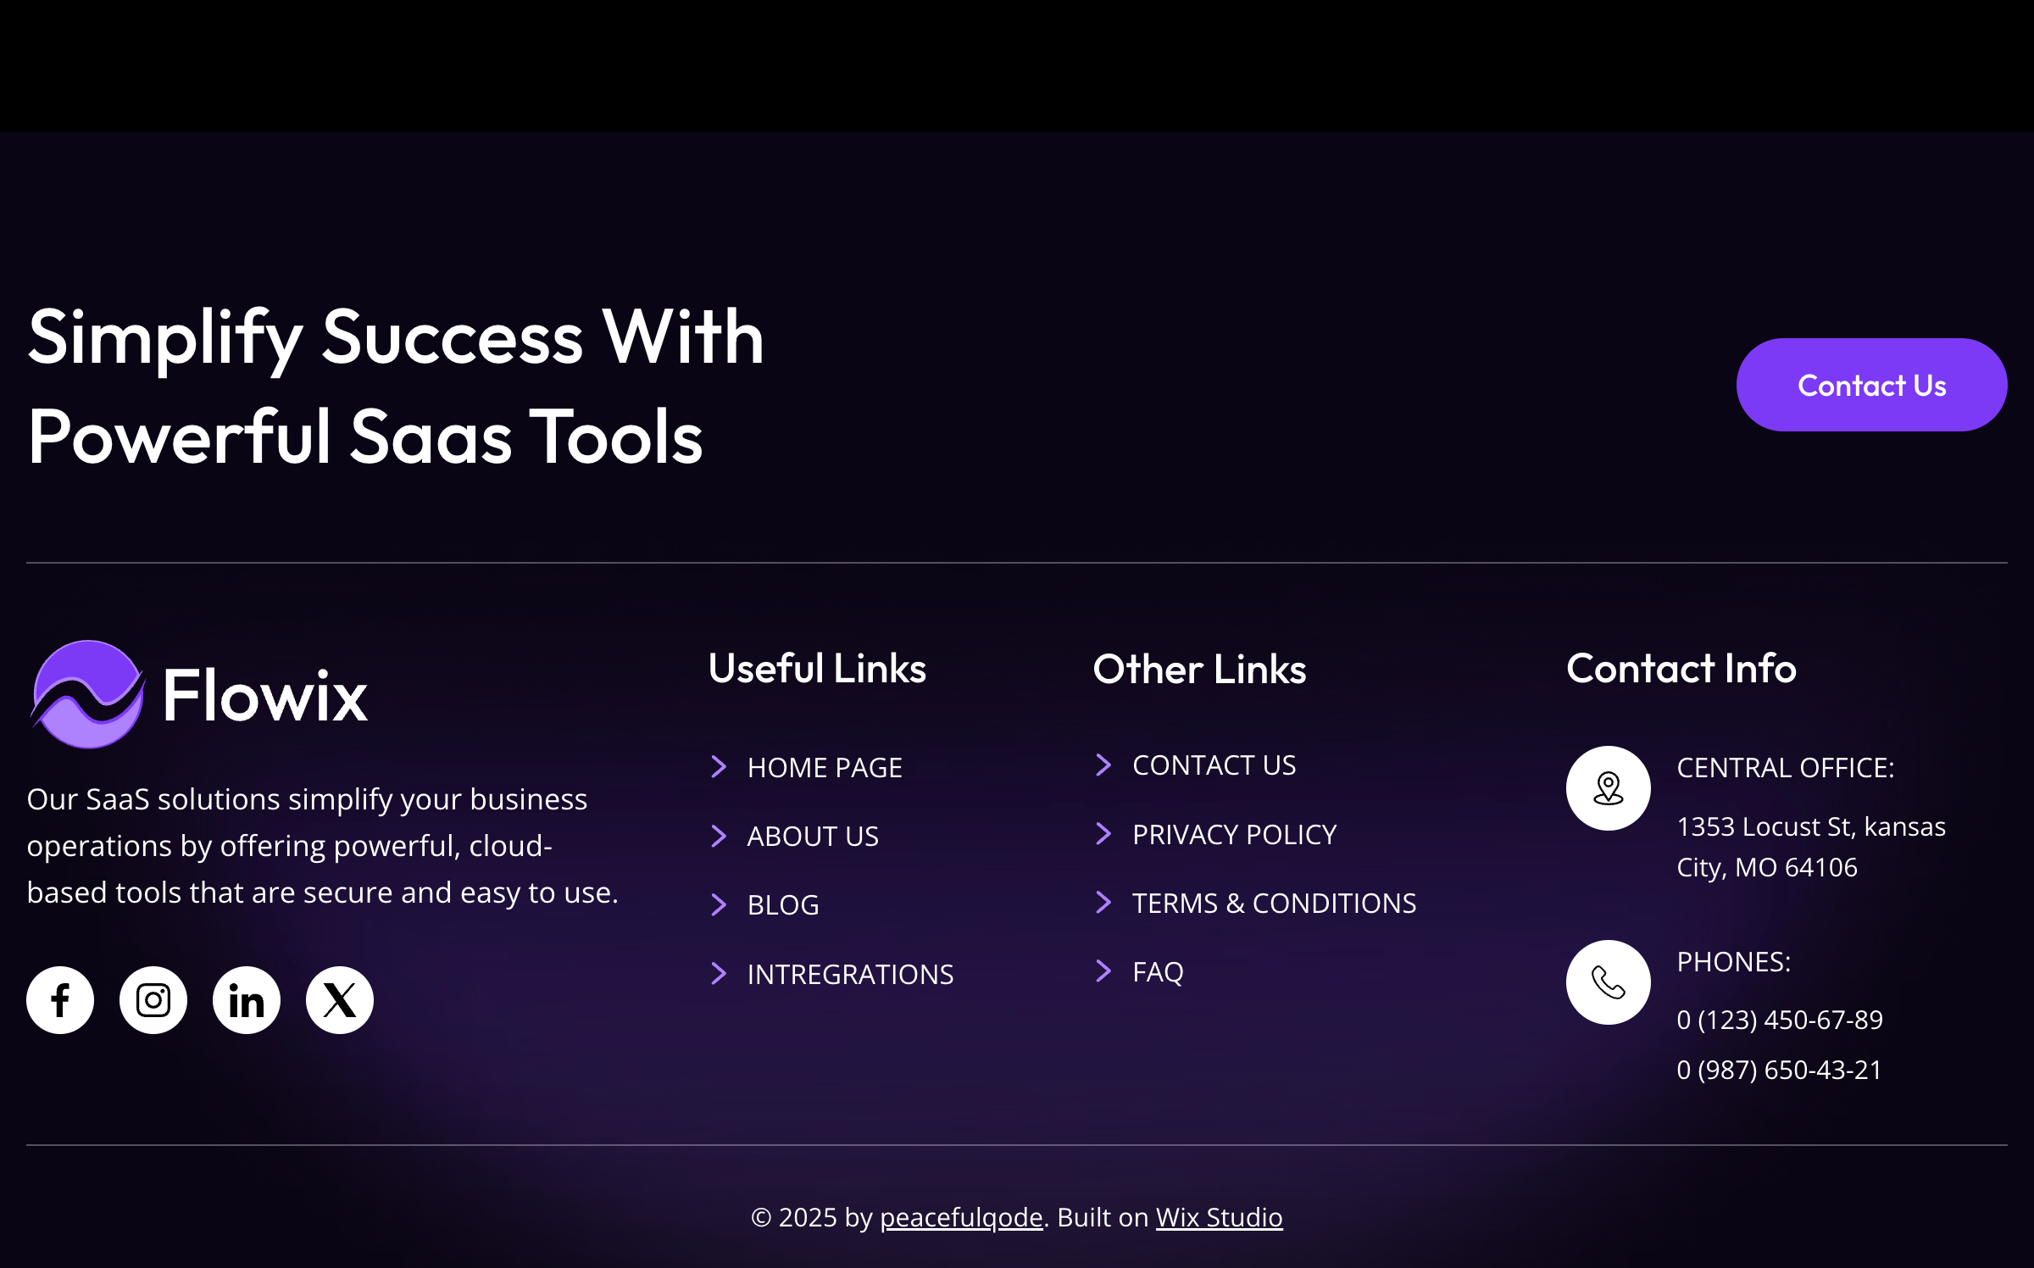This screenshot has width=2034, height=1268.
Task: Visit the BLOG link
Action: coord(783,905)
